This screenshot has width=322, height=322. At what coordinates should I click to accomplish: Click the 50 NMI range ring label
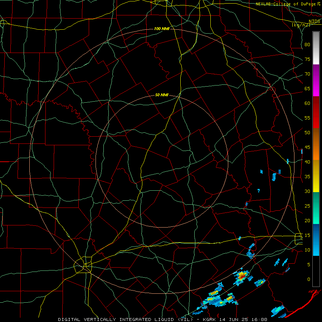(x=162, y=95)
